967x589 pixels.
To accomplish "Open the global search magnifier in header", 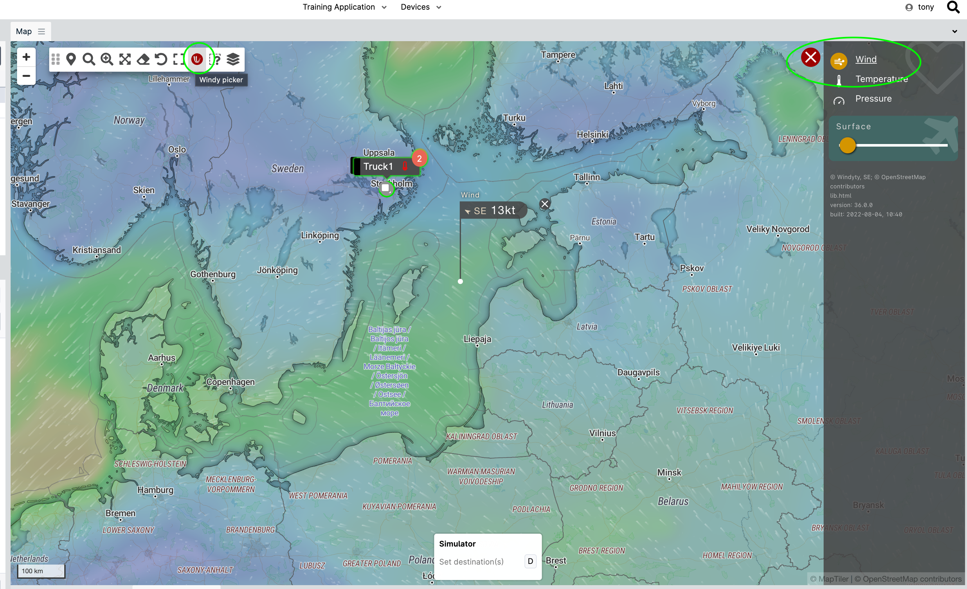I will (953, 7).
